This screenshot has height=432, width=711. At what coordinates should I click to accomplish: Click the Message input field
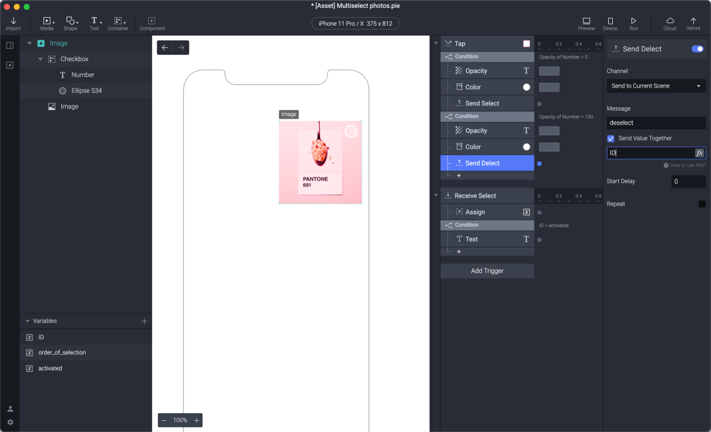[656, 123]
